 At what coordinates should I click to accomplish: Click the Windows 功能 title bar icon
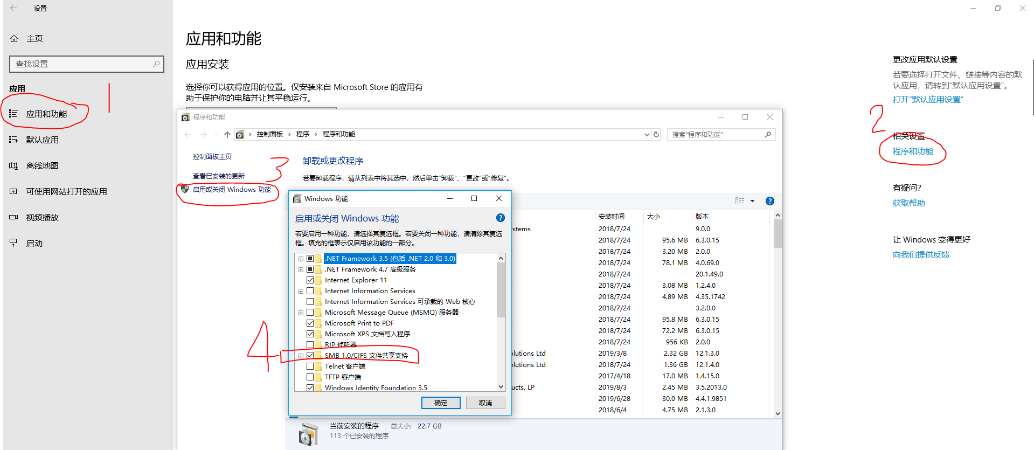click(297, 198)
